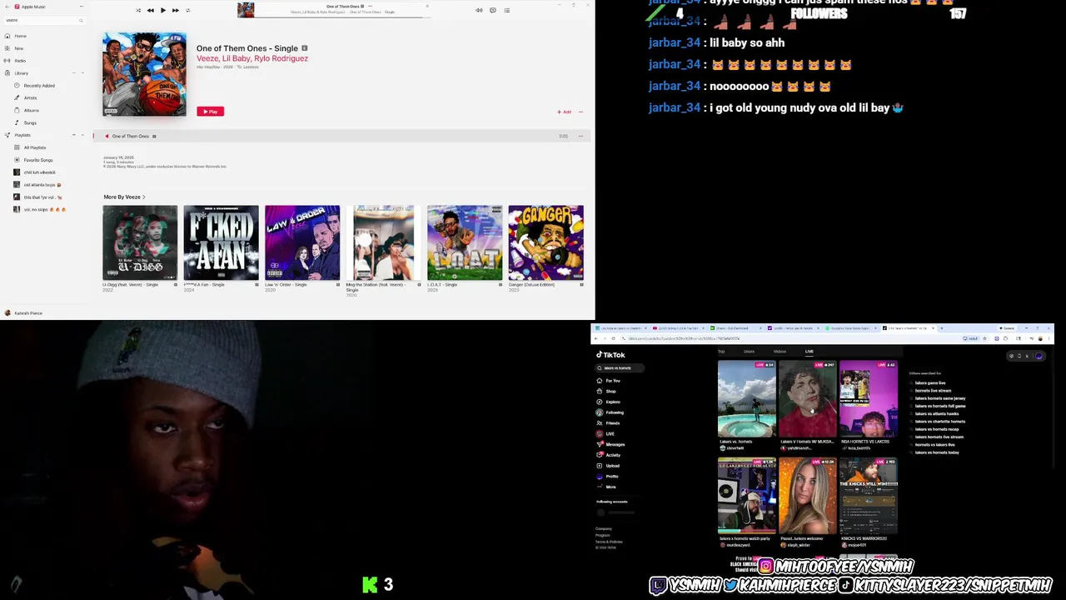The height and width of the screenshot is (600, 1066).
Task: Open the old atlanta bops playlist
Action: click(x=41, y=185)
